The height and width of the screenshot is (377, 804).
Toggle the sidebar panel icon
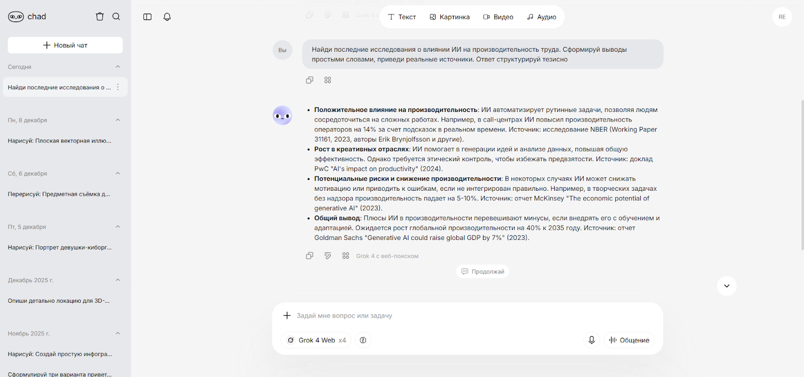[x=147, y=17]
